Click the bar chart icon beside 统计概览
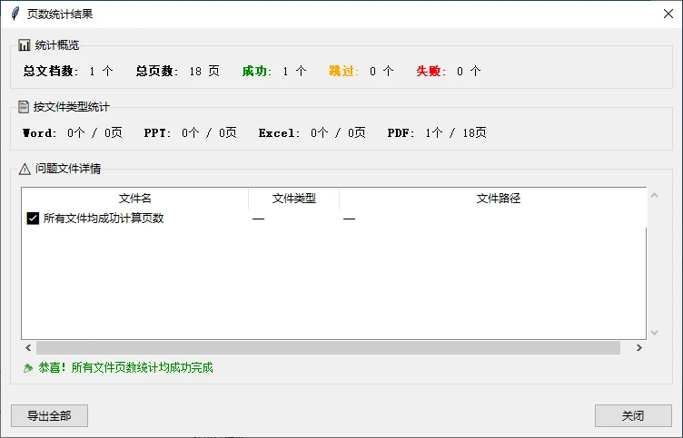Viewport: 683px width, 438px height. click(25, 45)
